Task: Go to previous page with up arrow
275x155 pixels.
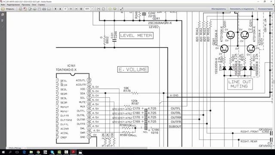Action: click(55, 9)
